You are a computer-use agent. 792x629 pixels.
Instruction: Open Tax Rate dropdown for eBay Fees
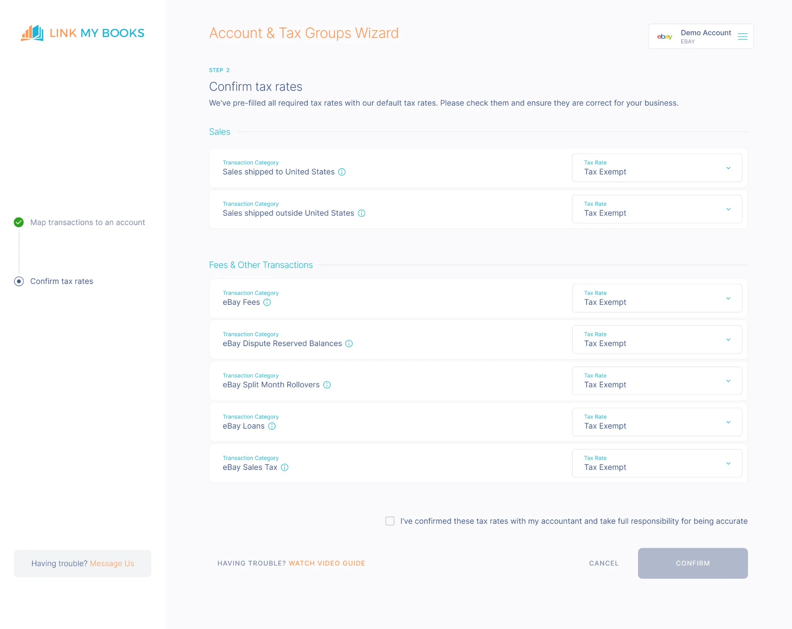(657, 298)
